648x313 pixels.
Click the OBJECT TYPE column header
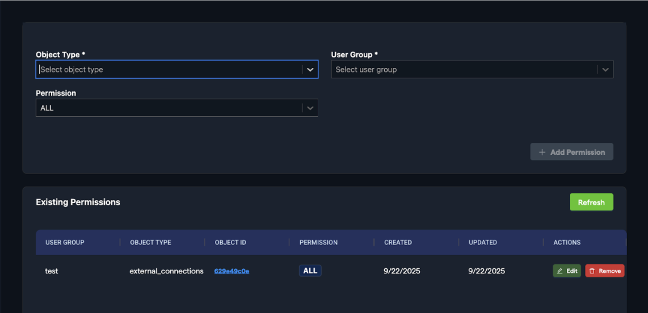[150, 242]
